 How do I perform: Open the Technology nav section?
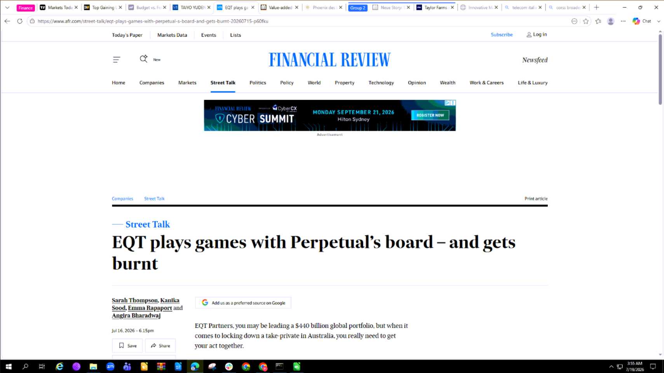(381, 83)
